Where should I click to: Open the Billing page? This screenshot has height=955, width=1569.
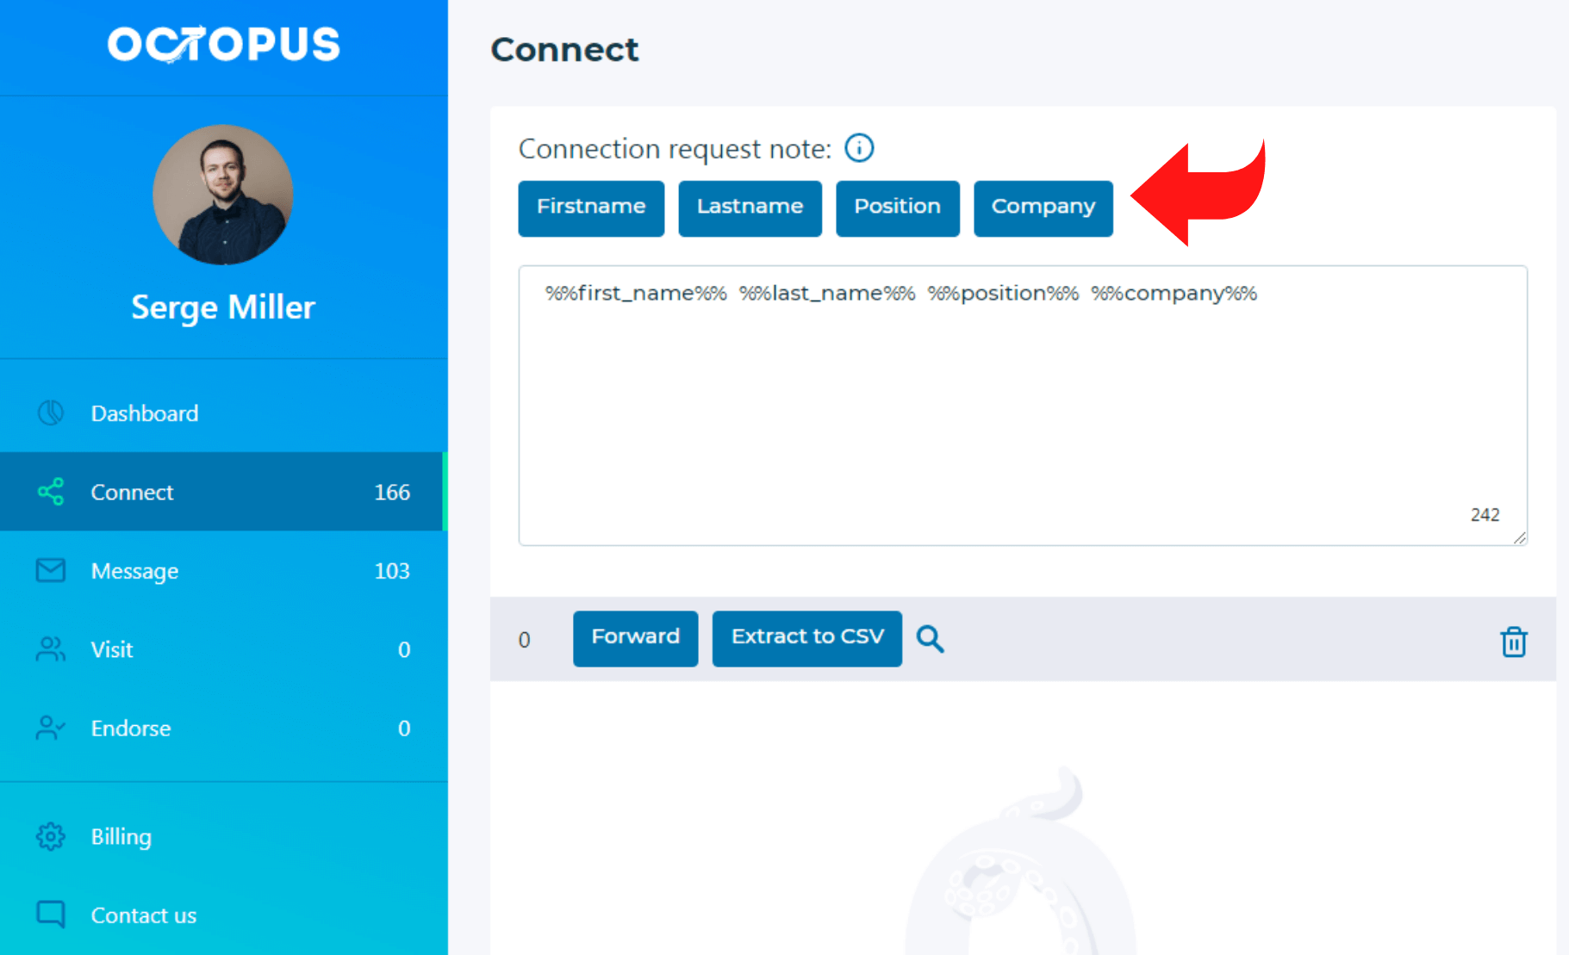(x=224, y=836)
